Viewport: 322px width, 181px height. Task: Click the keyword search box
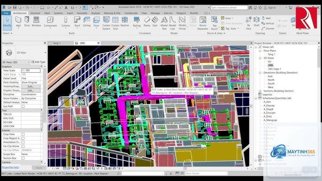tap(229, 8)
